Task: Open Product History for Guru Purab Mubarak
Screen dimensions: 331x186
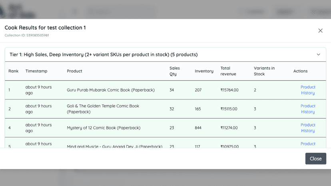Action: point(308,90)
